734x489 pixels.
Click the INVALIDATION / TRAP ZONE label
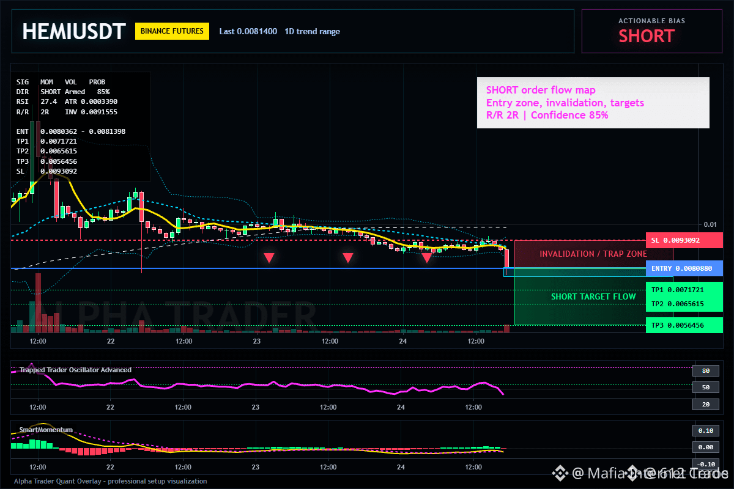pos(593,254)
